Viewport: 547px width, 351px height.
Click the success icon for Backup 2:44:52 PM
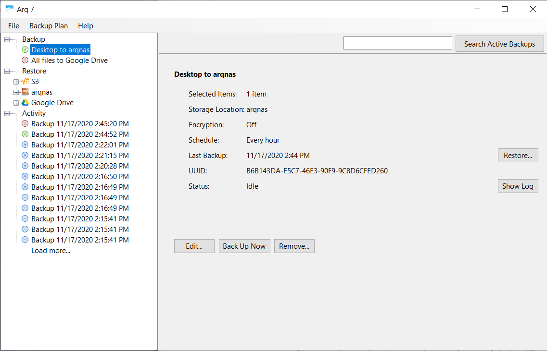pos(25,134)
